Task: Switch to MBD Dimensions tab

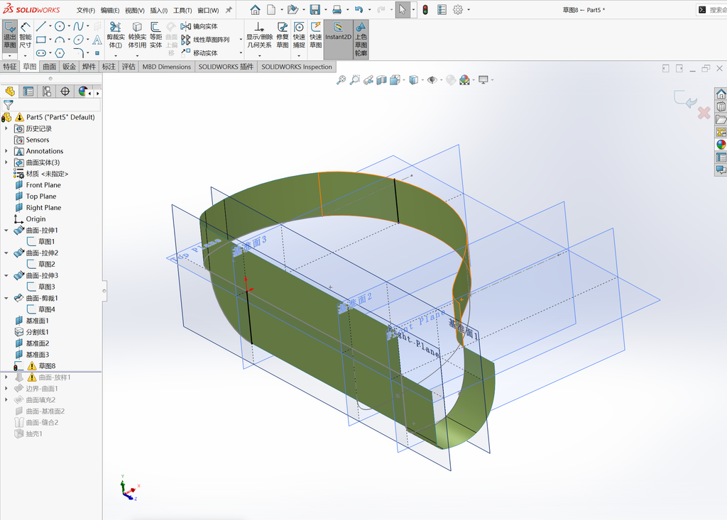Action: pyautogui.click(x=166, y=67)
